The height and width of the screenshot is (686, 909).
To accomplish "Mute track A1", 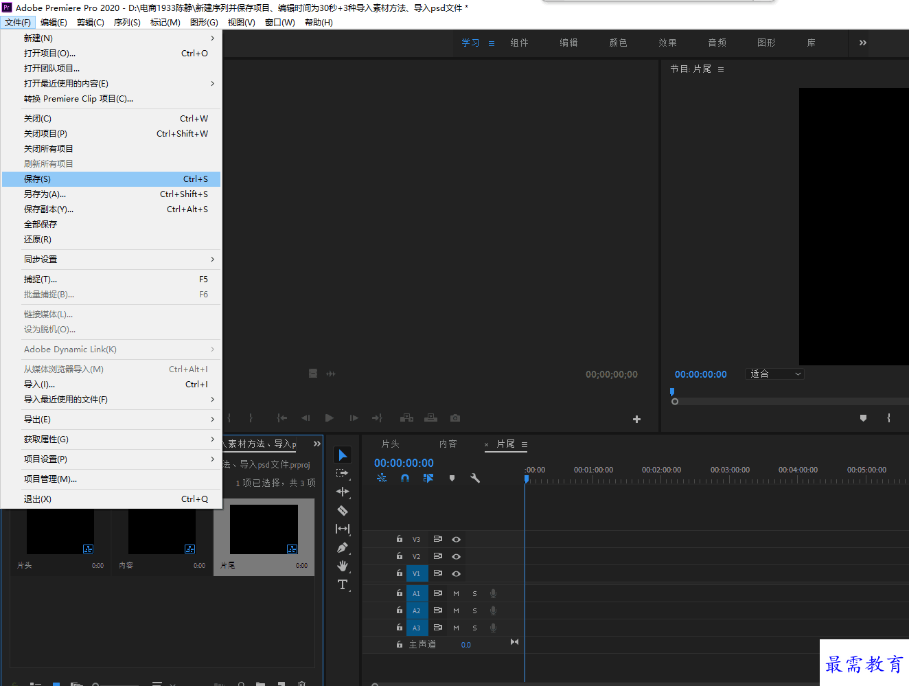I will 456,593.
